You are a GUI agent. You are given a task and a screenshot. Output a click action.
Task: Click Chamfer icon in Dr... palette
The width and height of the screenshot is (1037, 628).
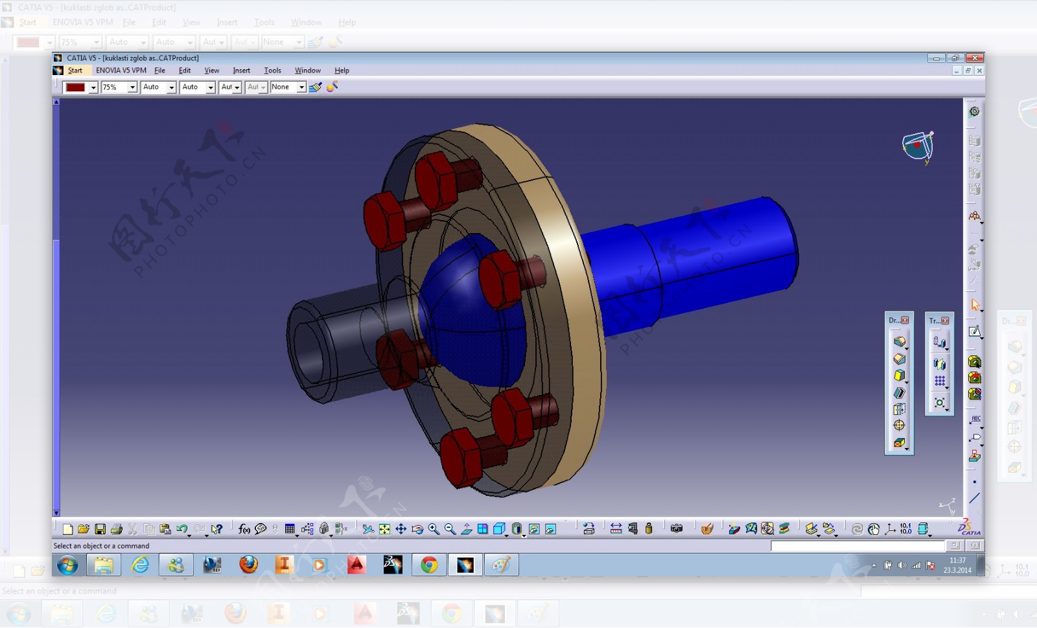[x=899, y=359]
